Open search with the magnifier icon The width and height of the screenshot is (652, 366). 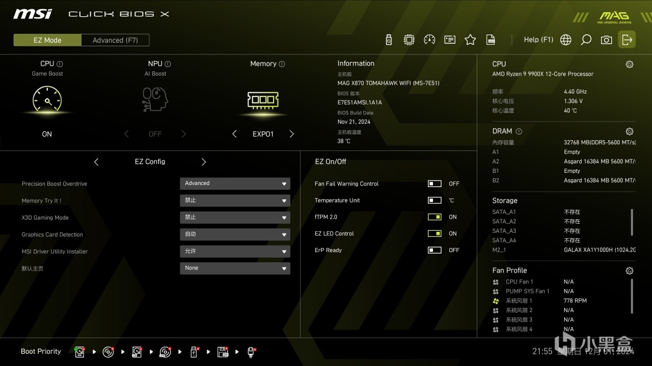586,40
